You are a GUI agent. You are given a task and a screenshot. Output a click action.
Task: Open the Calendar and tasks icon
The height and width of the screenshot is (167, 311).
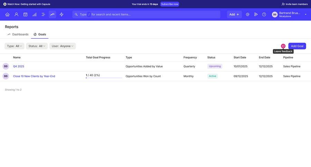pyautogui.click(x=25, y=14)
